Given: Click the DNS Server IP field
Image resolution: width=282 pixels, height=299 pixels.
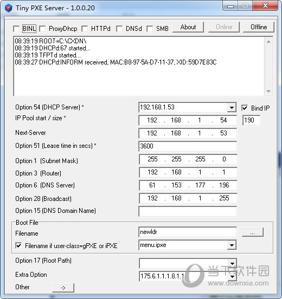Looking at the screenshot, I should coord(188,185).
